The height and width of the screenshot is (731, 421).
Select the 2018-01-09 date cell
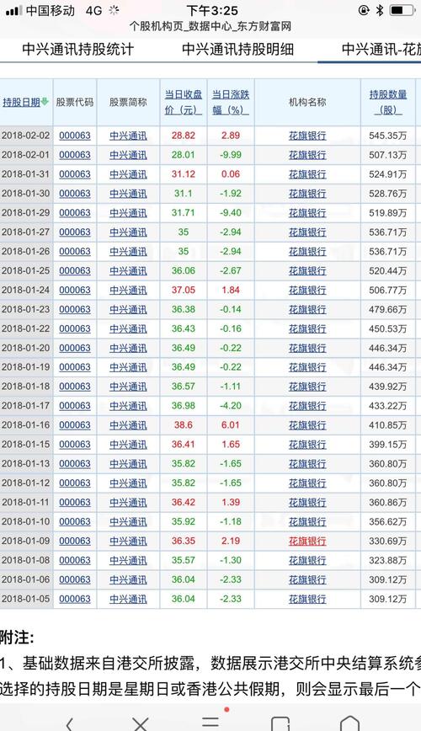click(x=25, y=541)
